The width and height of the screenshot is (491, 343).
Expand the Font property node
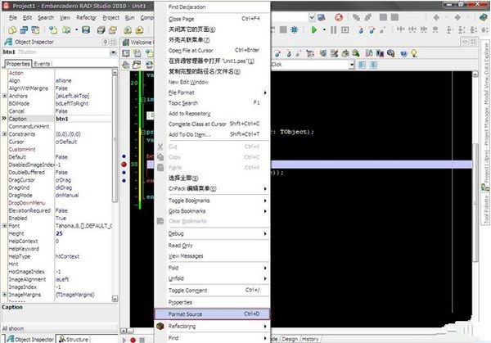4,226
